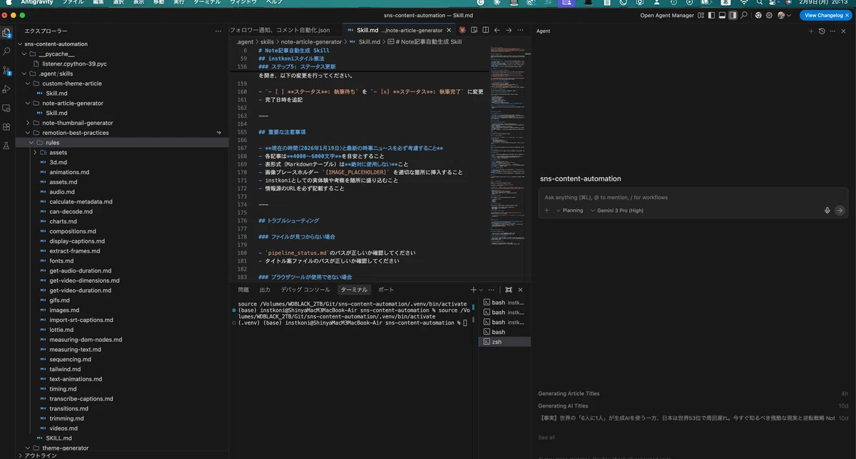
Task: Open the browser icon in title bar
Action: [x=759, y=15]
